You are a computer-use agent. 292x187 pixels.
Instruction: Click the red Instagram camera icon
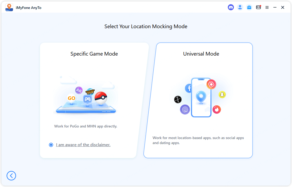[x=211, y=84]
